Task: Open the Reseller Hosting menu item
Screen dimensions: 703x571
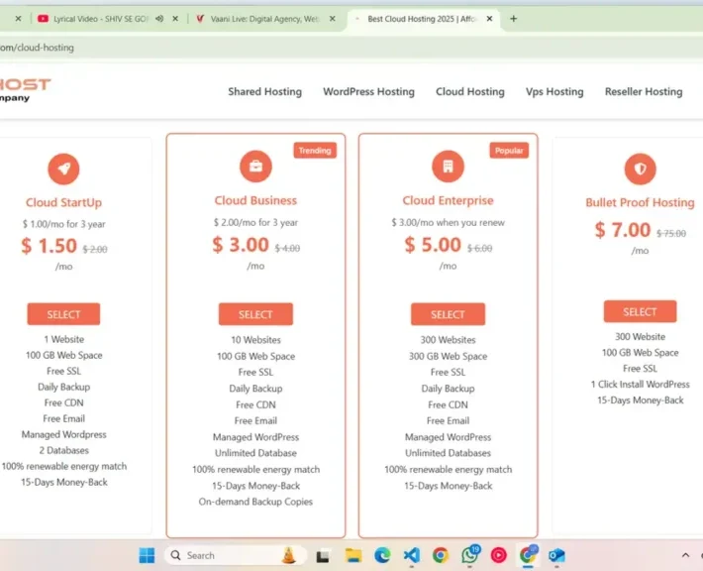Action: (644, 91)
